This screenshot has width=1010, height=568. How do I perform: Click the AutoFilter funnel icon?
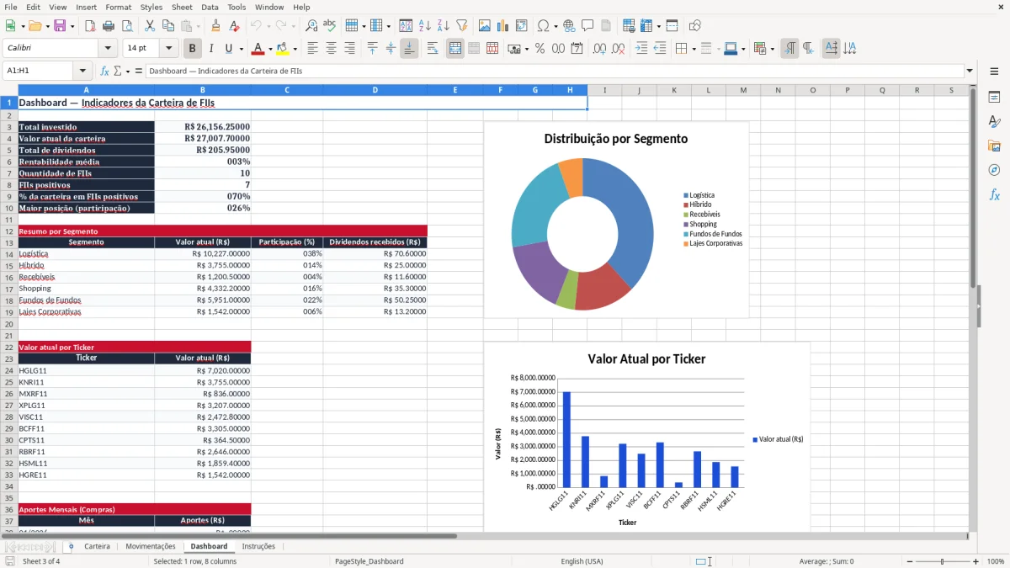[x=461, y=26]
